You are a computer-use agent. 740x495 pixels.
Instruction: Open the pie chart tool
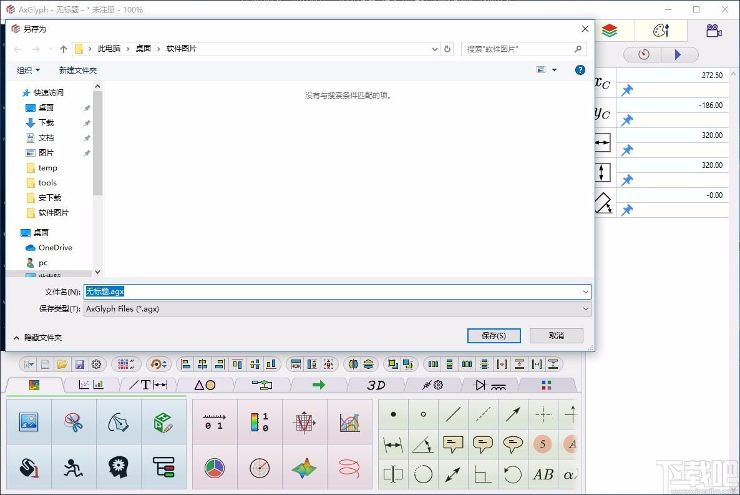point(215,468)
